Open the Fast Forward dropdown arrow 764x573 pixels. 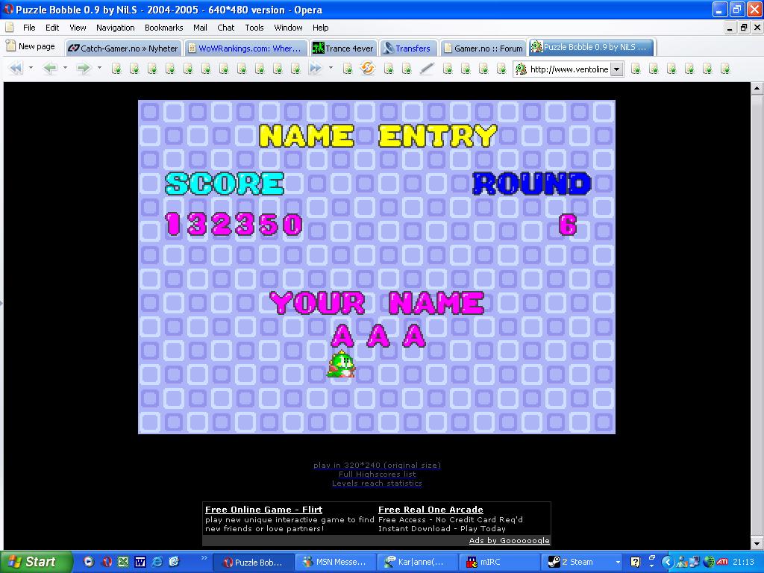331,68
